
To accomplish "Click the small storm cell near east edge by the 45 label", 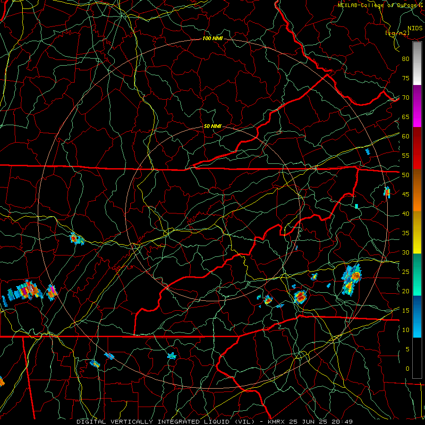I will [387, 192].
